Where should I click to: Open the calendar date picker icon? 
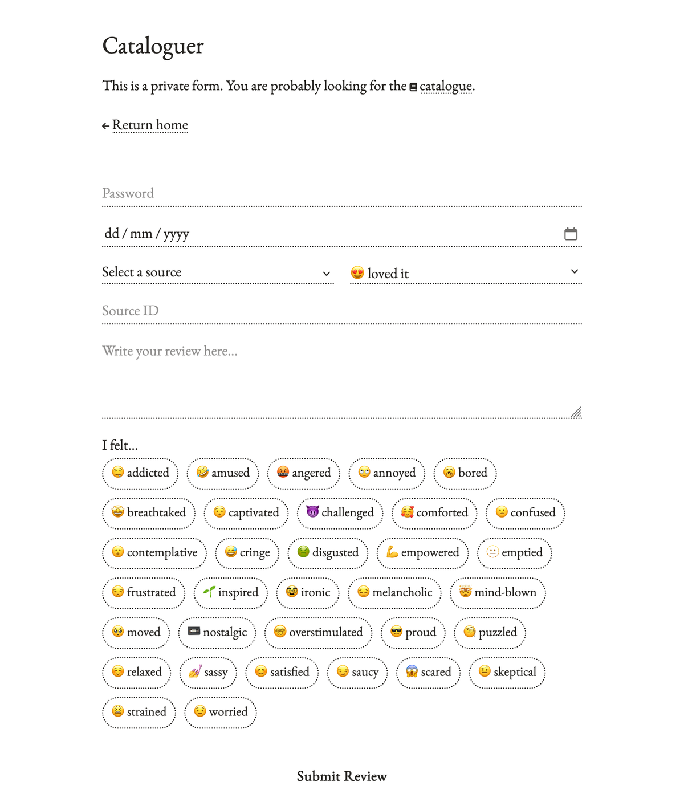572,233
